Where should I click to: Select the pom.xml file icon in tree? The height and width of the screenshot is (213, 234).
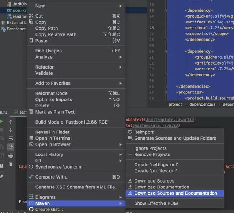[x=9, y=10]
